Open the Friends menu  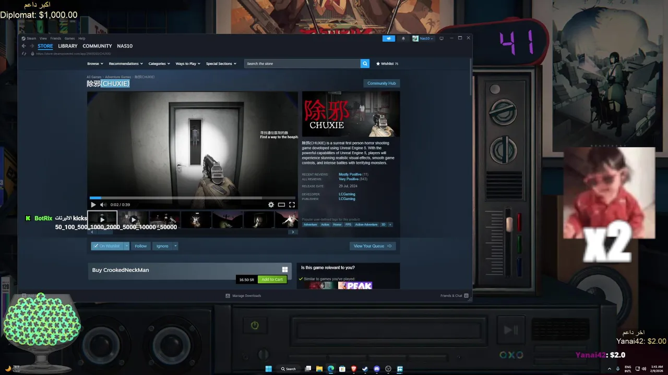pos(56,38)
